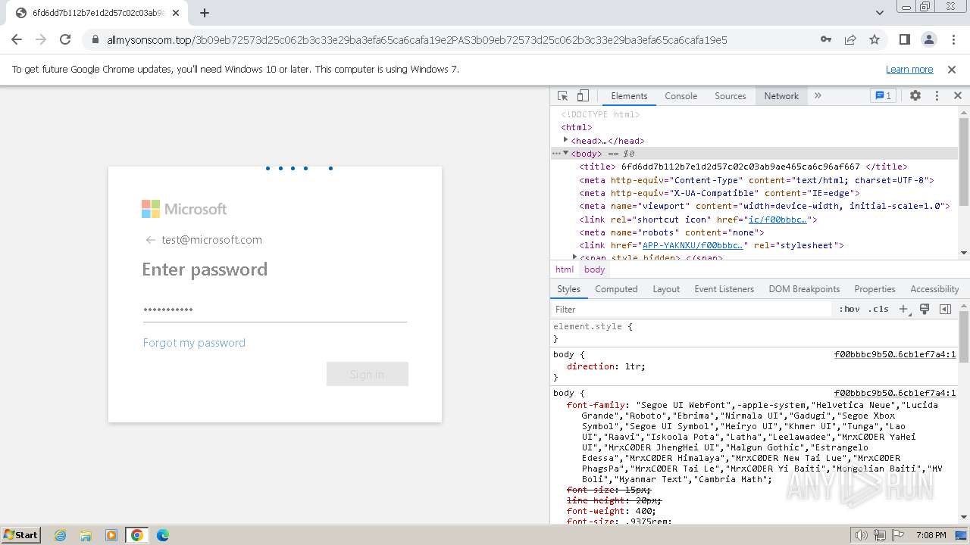The image size is (970, 545).
Task: Click the password key icon in address bar
Action: 826,39
